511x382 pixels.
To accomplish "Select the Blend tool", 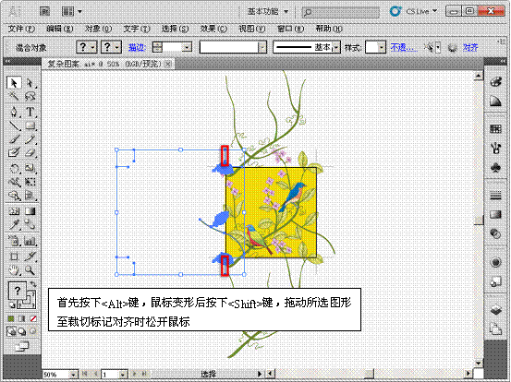I will (30, 224).
